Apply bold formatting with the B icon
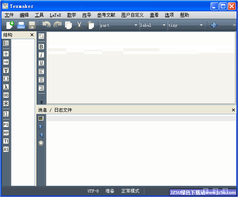238x197 pixels. [x=41, y=47]
